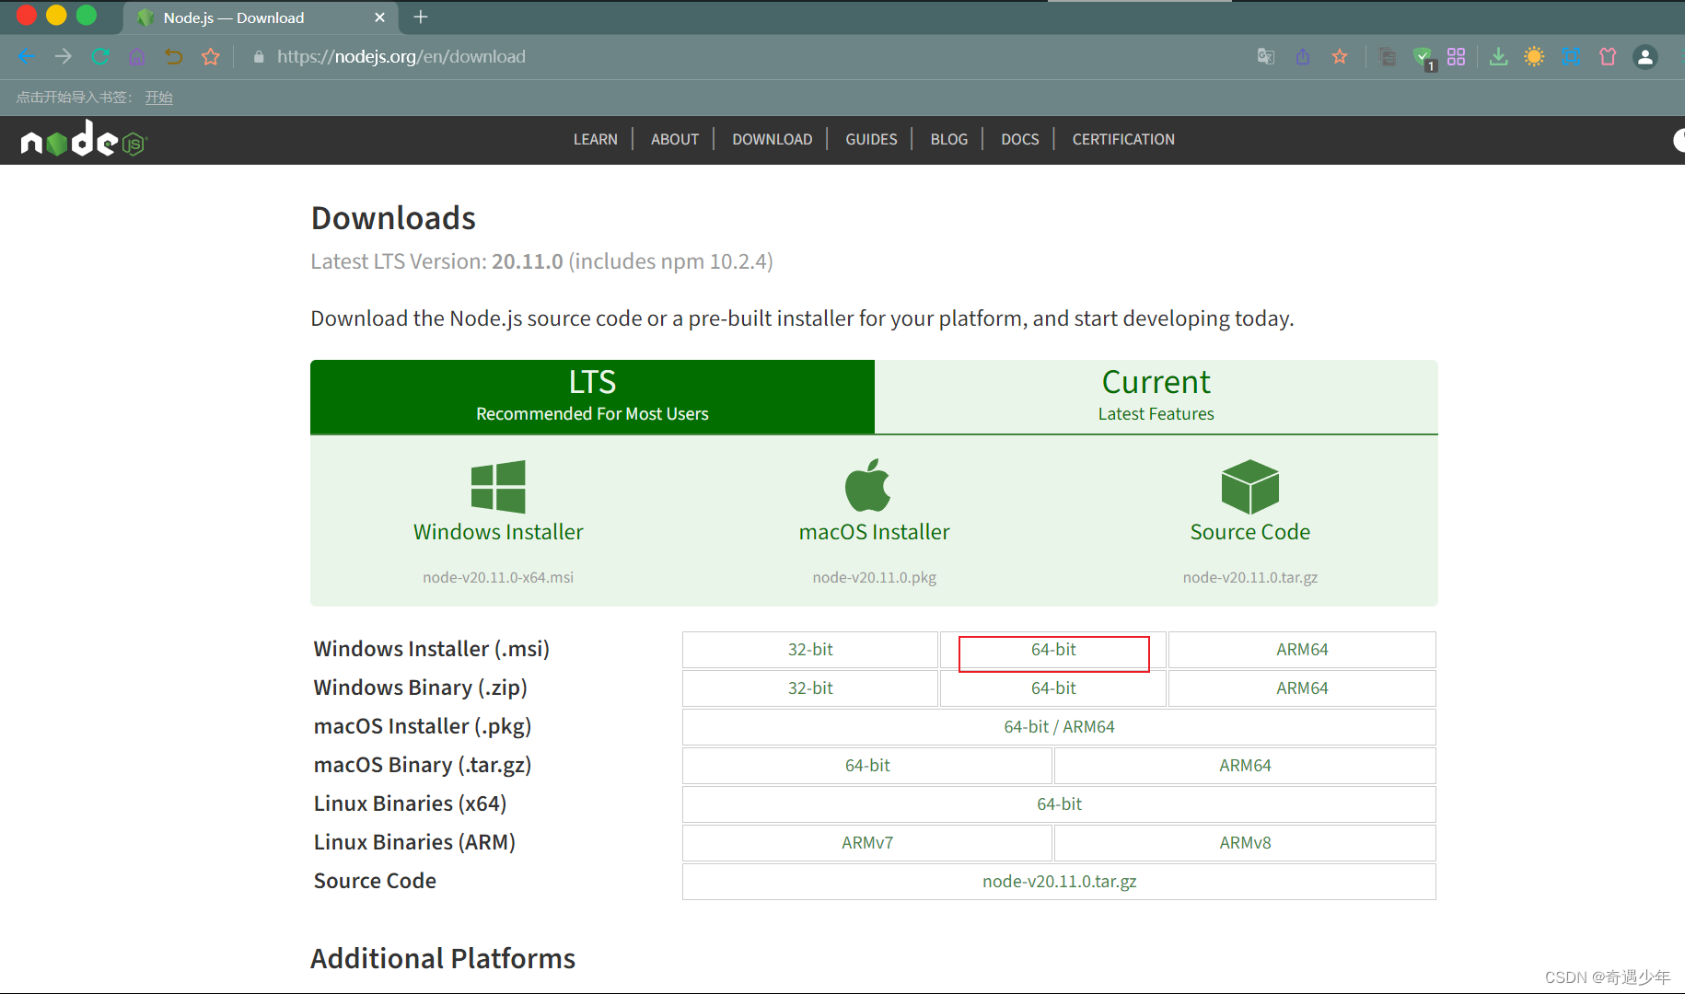Click node-v20.11.0.pkg filename text
This screenshot has width=1685, height=994.
coord(874,578)
